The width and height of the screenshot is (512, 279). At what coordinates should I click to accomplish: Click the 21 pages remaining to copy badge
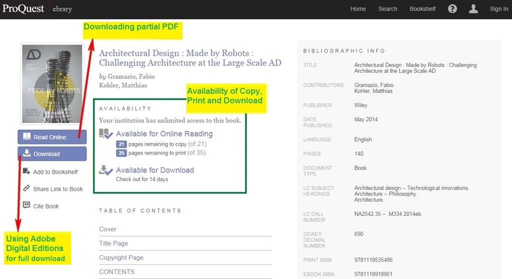(121, 144)
